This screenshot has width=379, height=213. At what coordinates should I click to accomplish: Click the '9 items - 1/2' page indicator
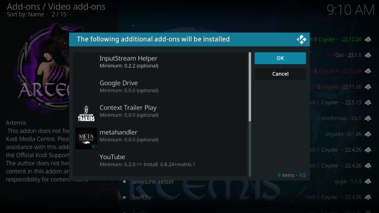pos(292,175)
